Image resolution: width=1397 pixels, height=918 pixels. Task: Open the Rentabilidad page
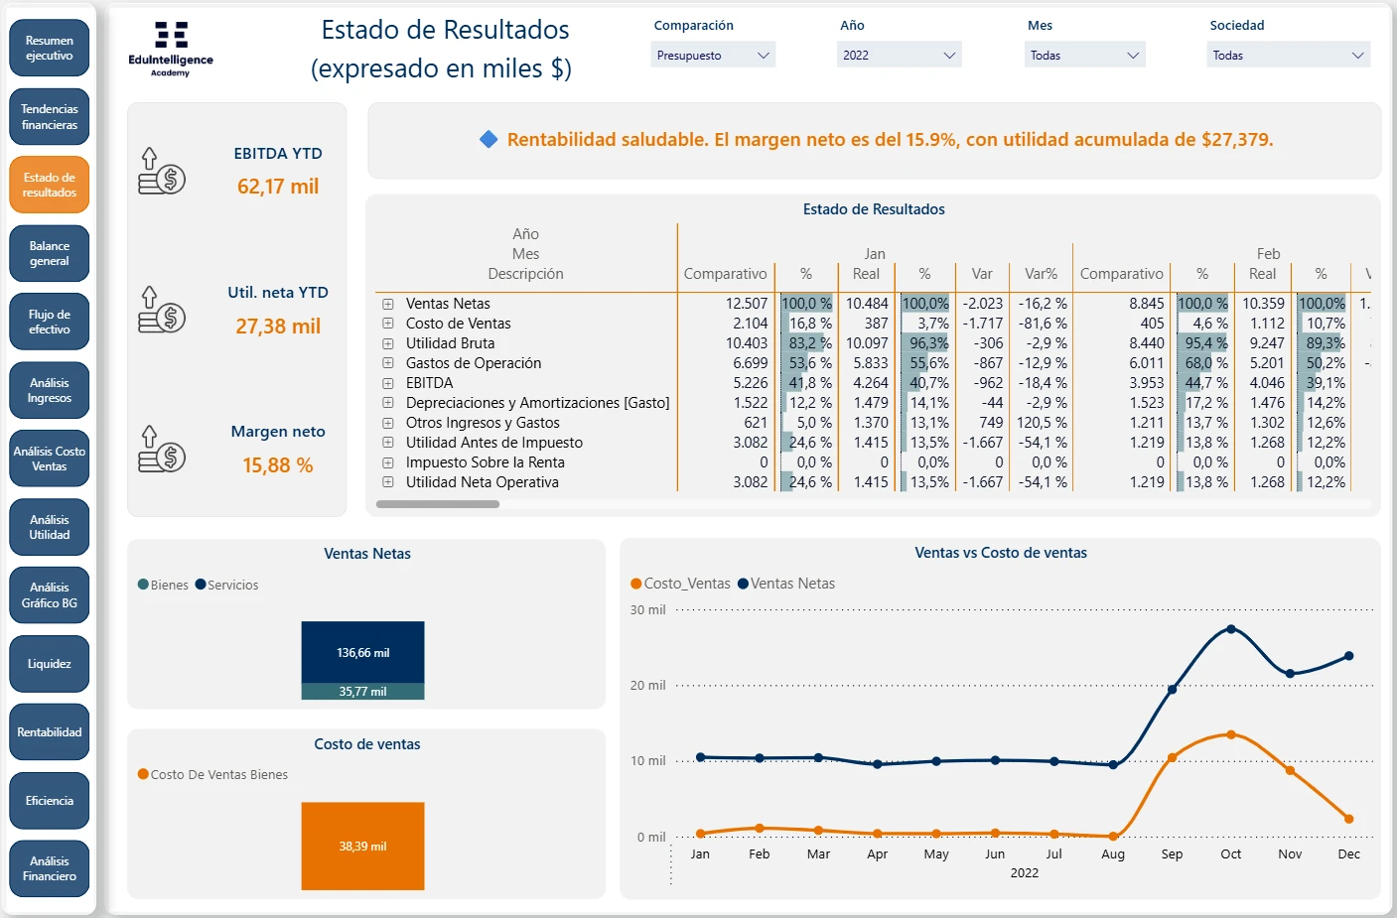coord(50,732)
